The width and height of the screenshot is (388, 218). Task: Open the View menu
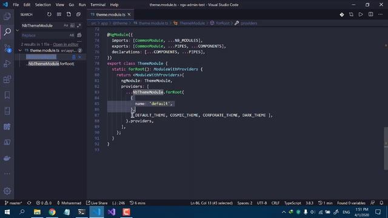point(59,5)
